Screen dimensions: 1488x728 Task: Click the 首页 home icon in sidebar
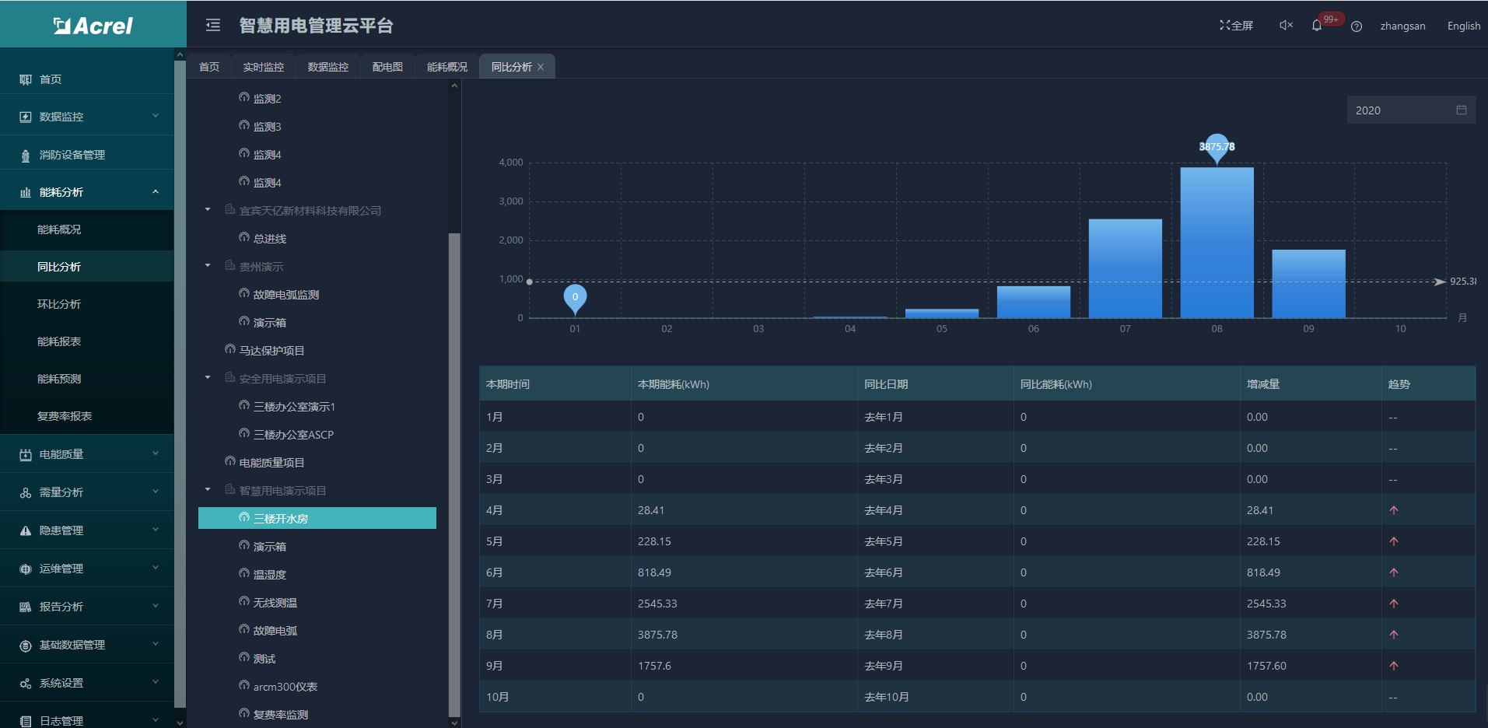point(26,79)
